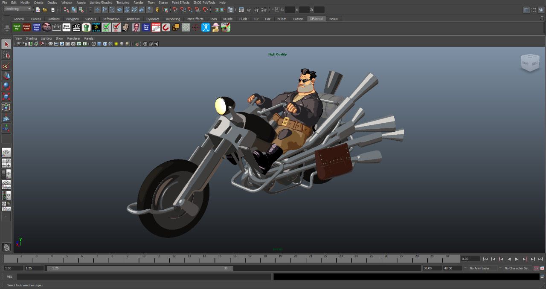Screen dimensions: 546x289
Task: Toggle the Attribute Editor display button
Action: point(527,10)
